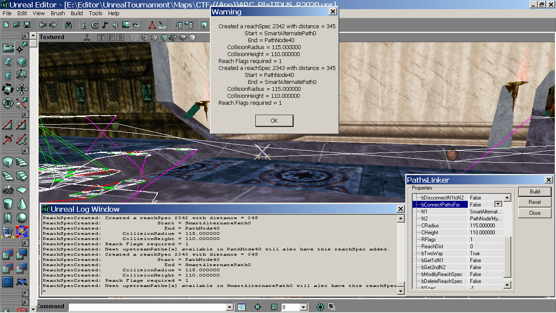Click OK in the Warning dialog
This screenshot has height=313, width=556.
[274, 120]
